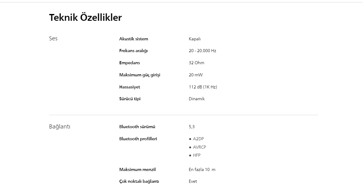Screen dimensions: 363x189
Task: Click the Bağlantı section label
Action: pyautogui.click(x=59, y=127)
